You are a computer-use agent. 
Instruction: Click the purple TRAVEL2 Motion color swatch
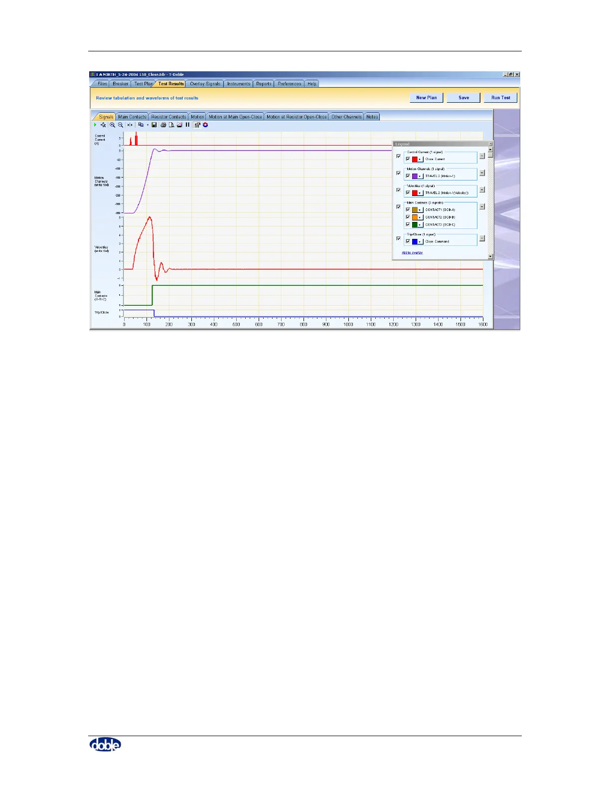[415, 176]
